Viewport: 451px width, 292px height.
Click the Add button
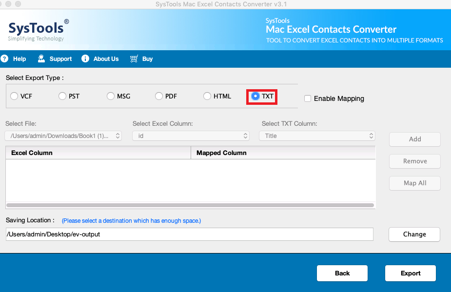coord(414,139)
